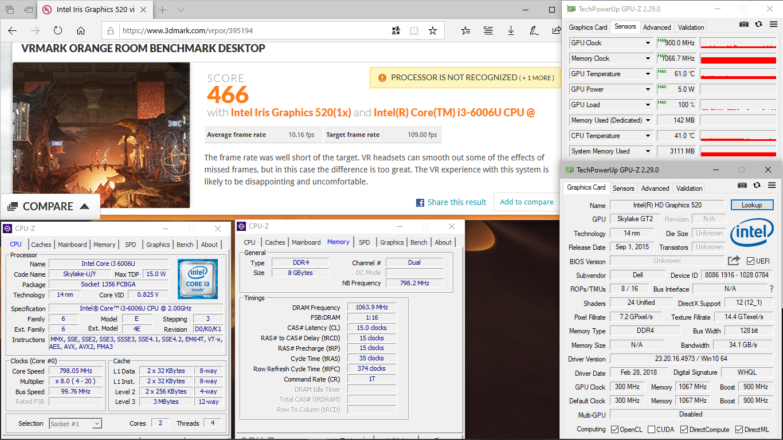
Task: Open the Memory Used (Dedicated) dropdown
Action: [648, 120]
